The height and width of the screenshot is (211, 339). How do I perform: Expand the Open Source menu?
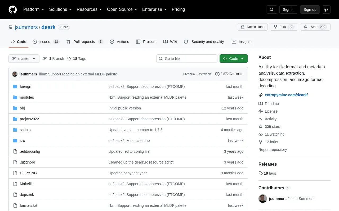pos(122,9)
